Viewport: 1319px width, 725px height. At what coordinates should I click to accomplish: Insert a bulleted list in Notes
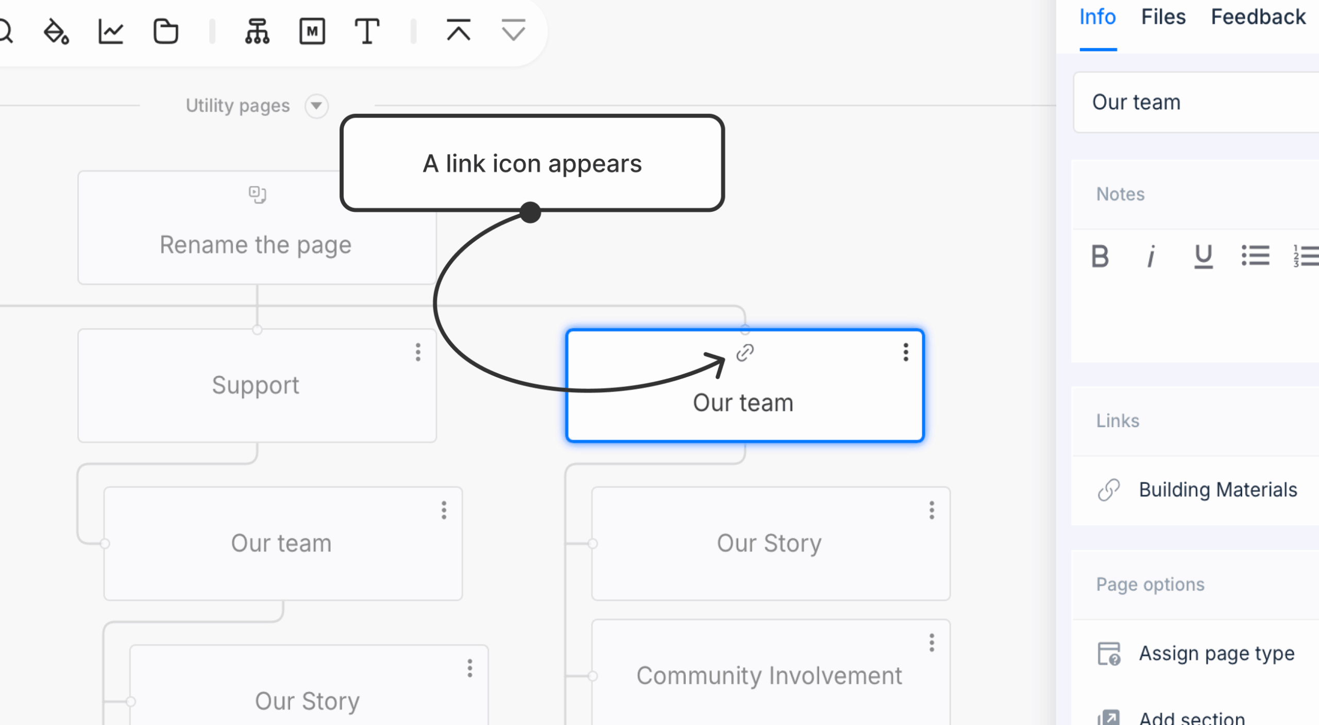click(x=1255, y=256)
